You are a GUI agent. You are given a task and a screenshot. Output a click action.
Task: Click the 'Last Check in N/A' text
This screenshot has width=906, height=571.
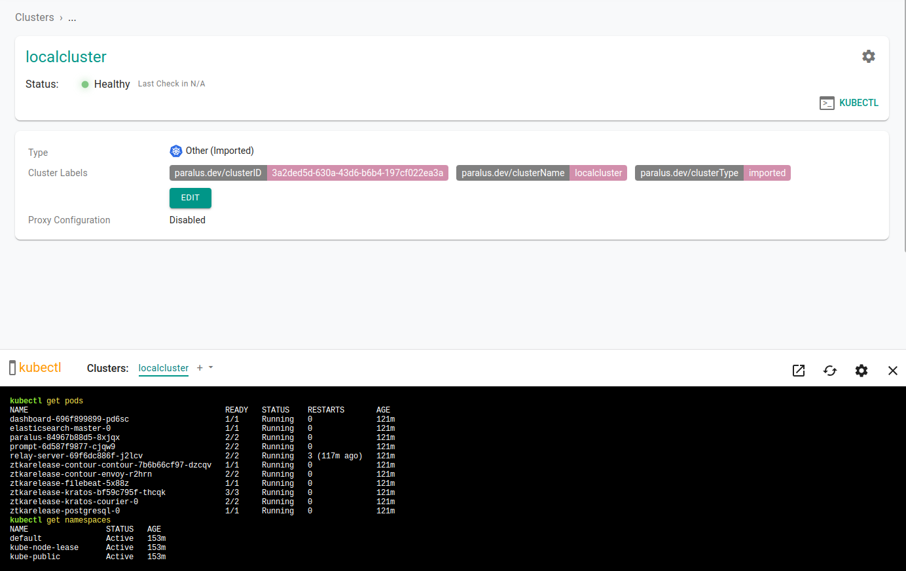tap(172, 84)
